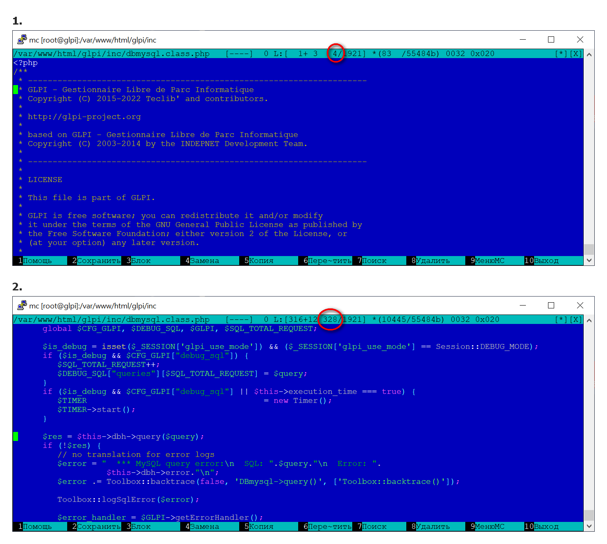This screenshot has height=544, width=607.
Task: Click the http://glpi-project.org text in the upper editor
Action: (84, 117)
